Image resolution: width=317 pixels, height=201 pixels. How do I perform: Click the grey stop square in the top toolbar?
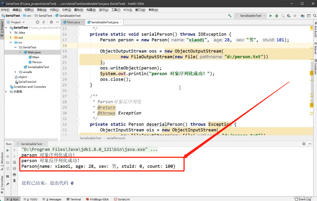tap(295, 16)
